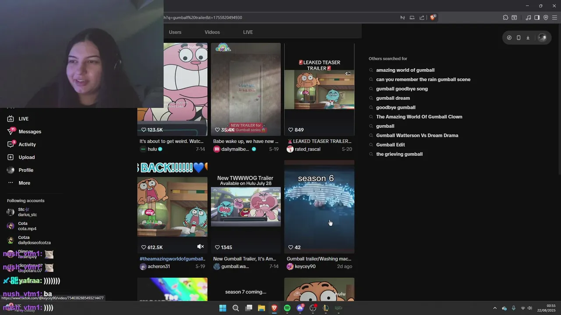Open the Windows Start menu
The height and width of the screenshot is (315, 561).
(223, 308)
